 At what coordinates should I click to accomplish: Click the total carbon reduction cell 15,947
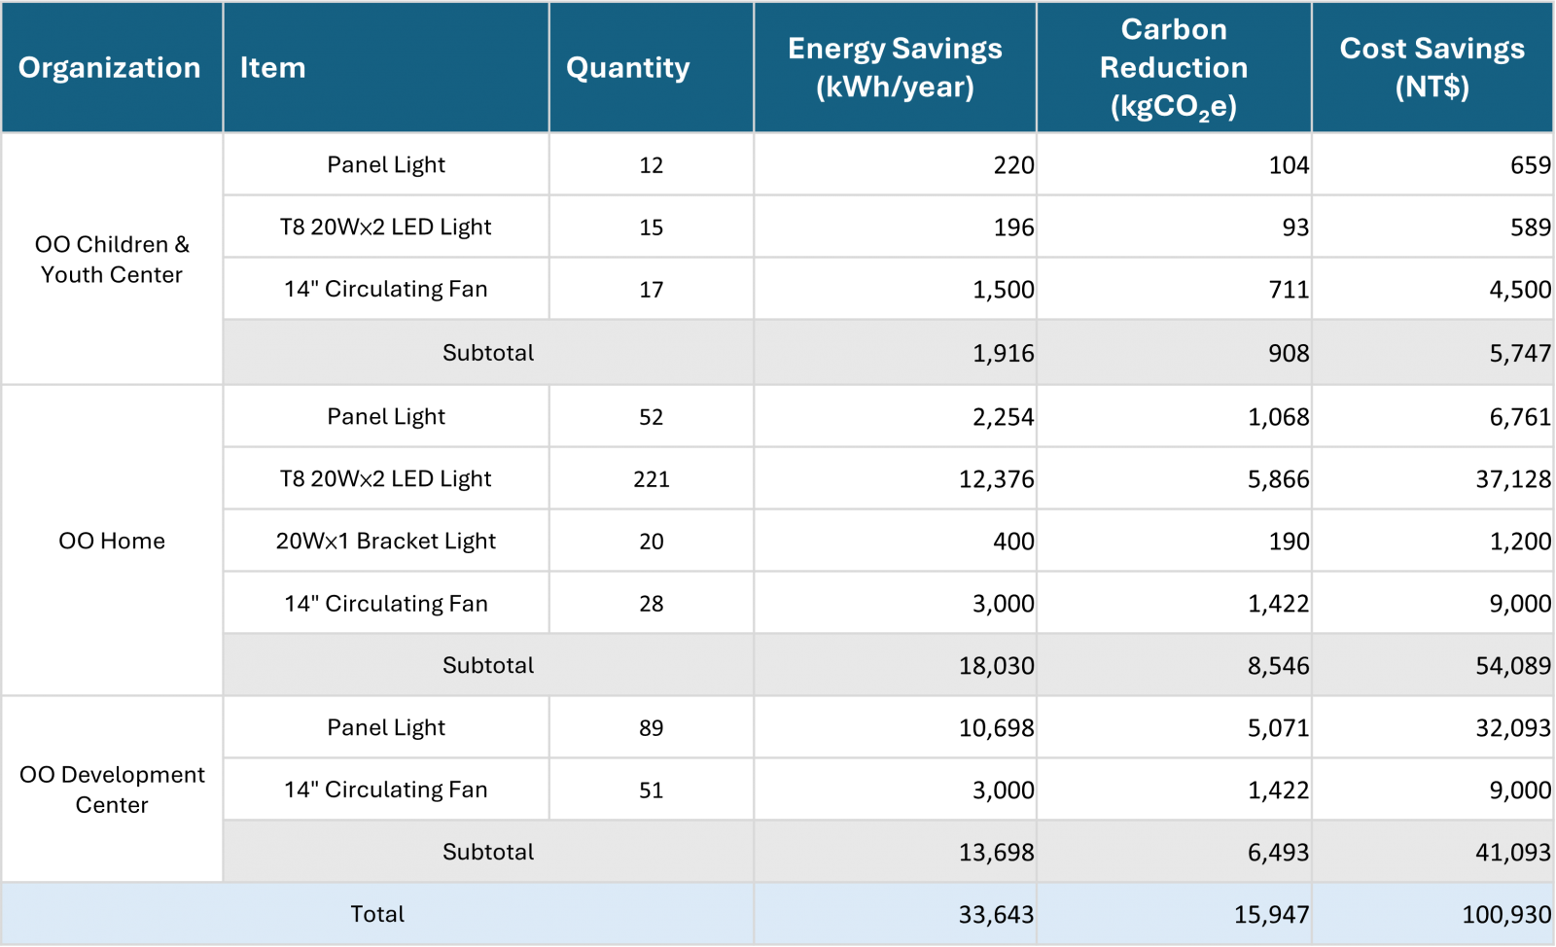pos(1271,915)
